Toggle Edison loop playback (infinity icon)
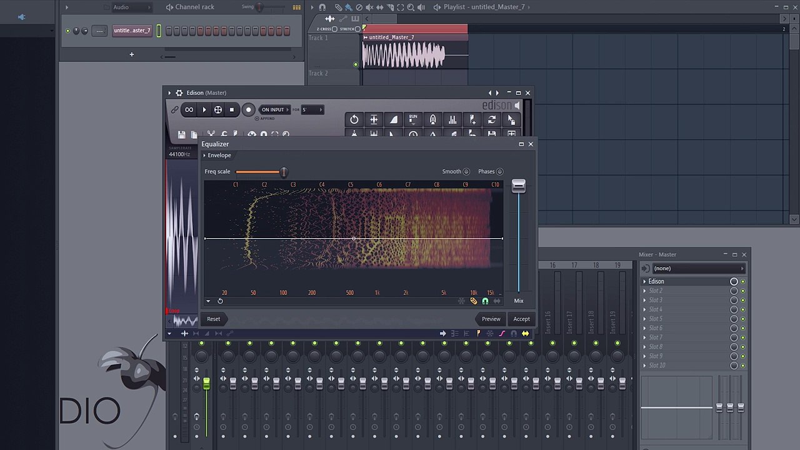The width and height of the screenshot is (800, 450). click(189, 110)
